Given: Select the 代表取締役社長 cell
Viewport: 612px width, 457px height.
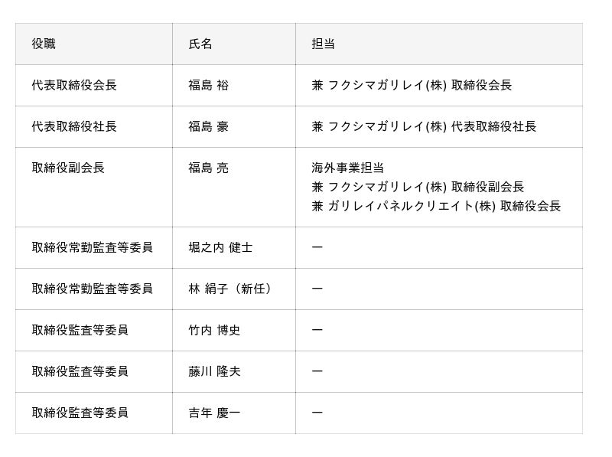Looking at the screenshot, I should coord(74,127).
